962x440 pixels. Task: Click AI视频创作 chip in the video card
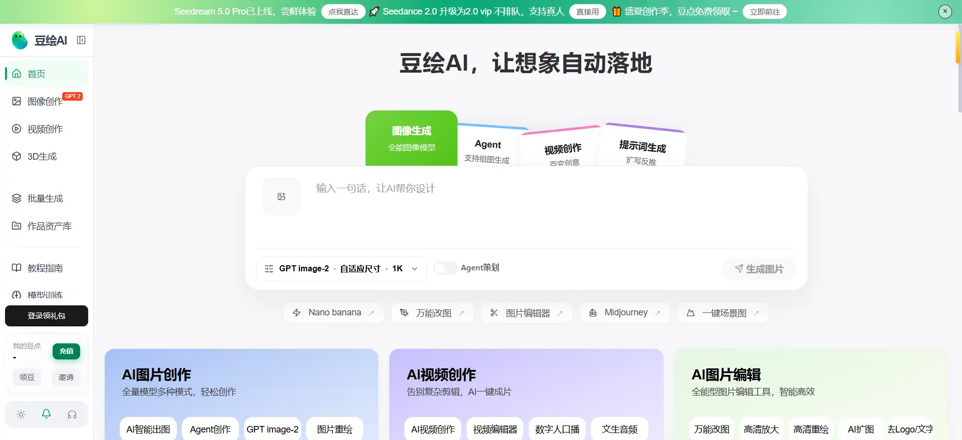pos(433,429)
